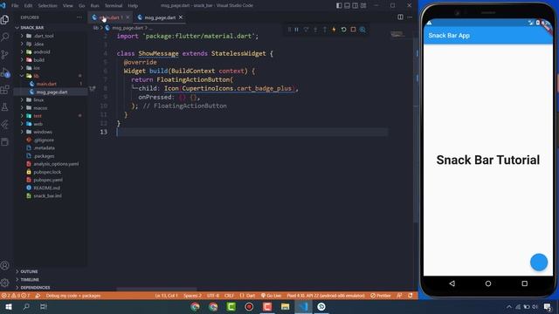559x314 pixels.
Task: Click the Prettier status bar item
Action: (381, 296)
